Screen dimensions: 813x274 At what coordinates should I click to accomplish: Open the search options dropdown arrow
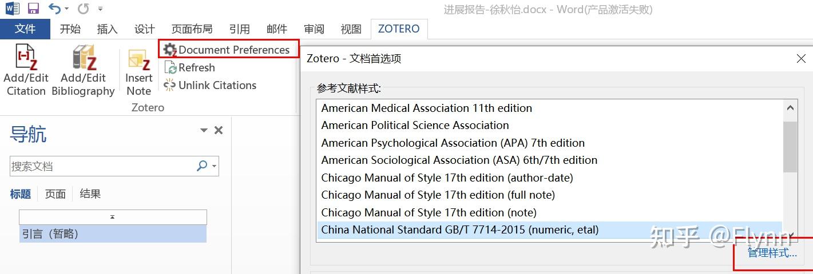click(215, 166)
